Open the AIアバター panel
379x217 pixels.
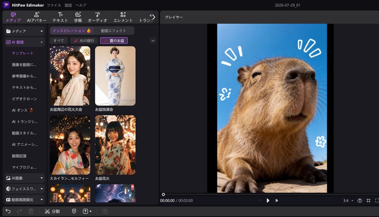pyautogui.click(x=36, y=17)
